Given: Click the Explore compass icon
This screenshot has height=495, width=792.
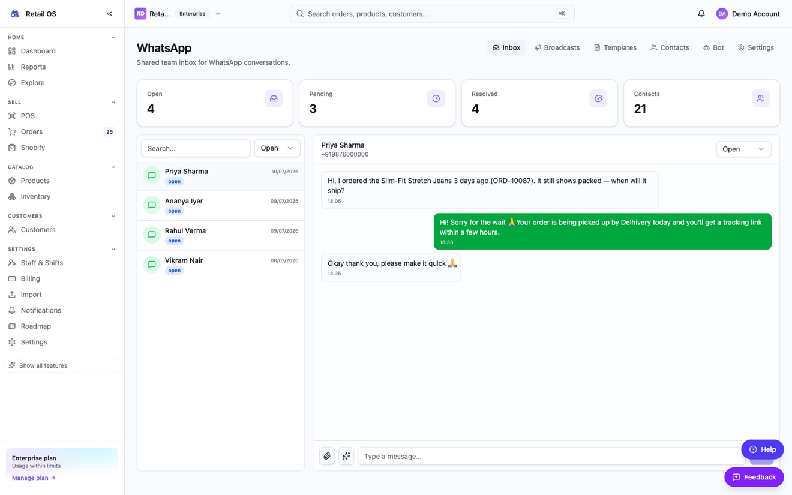Looking at the screenshot, I should (12, 83).
